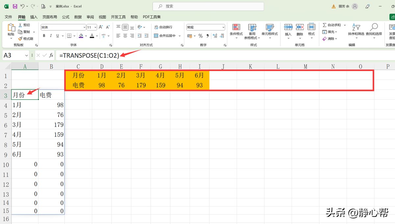Save the workbook via the floppy disk icon
Viewport: 395px width, 224px height.
15,6
